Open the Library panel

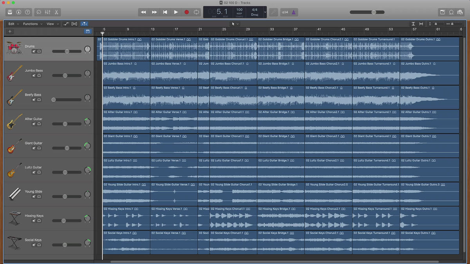coord(10,12)
